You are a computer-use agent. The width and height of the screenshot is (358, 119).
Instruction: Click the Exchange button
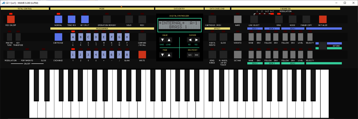[58, 55]
